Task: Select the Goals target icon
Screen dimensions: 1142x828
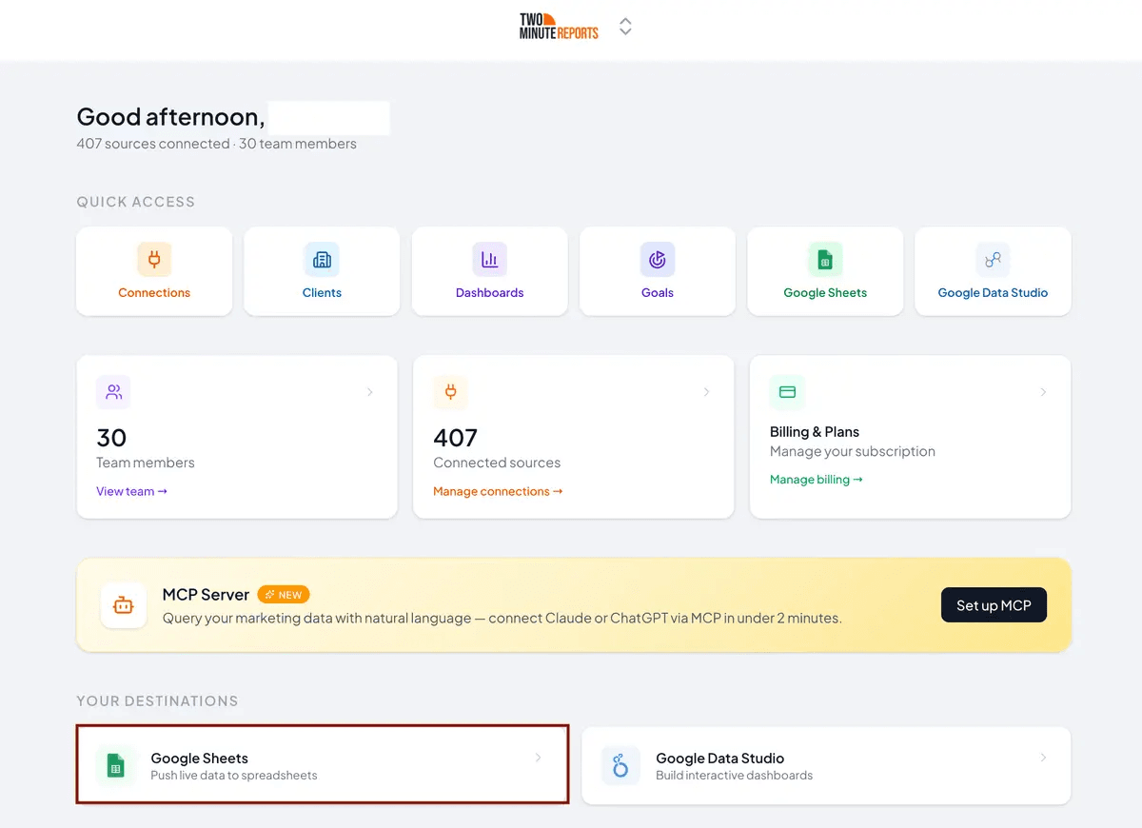Action: pos(658,259)
